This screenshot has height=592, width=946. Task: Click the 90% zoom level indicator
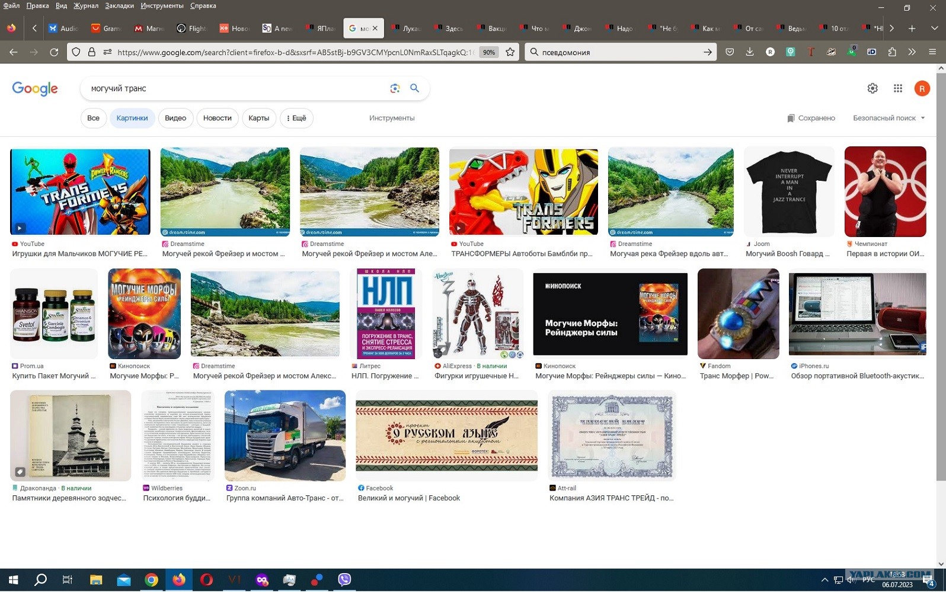489,52
